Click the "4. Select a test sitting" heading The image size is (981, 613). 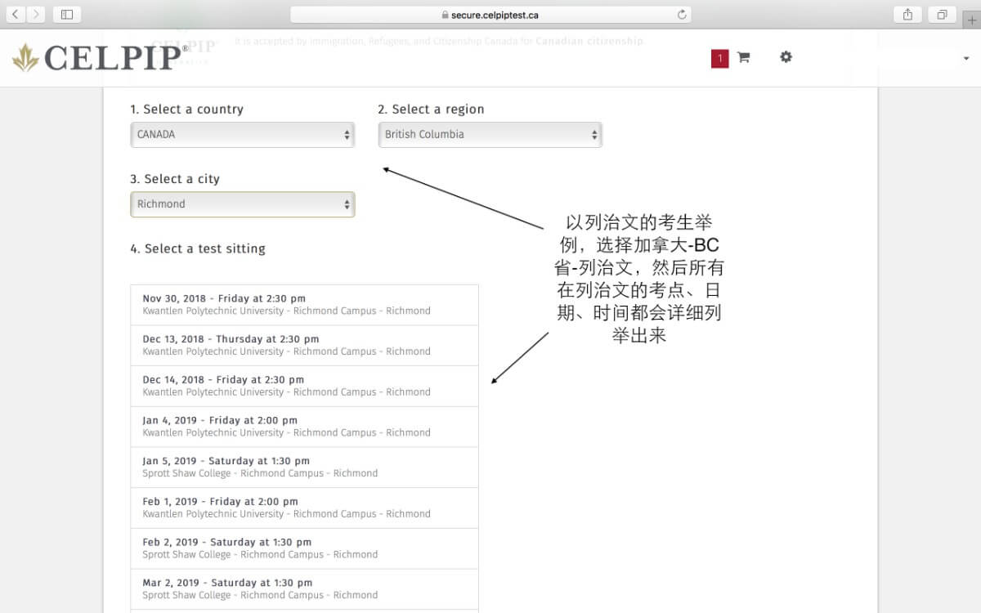198,248
